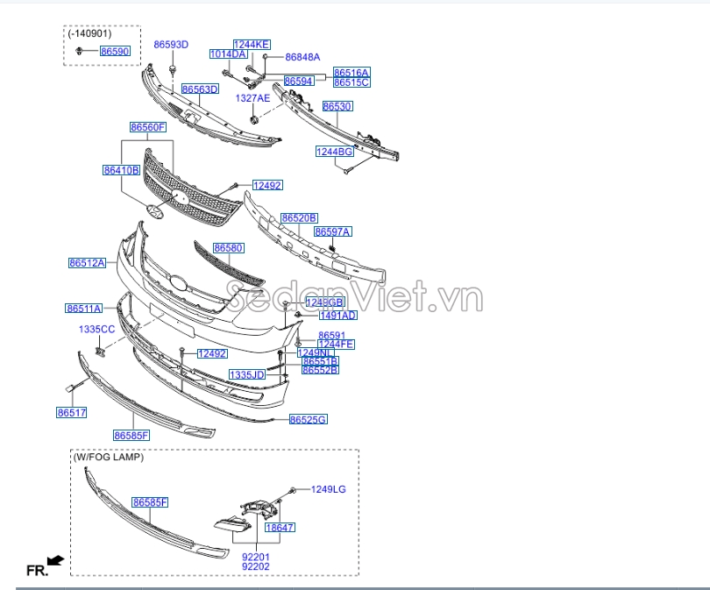Screen dimensions: 710x590
Task: Click the oval emblem below the radiator grille
Action: [x=155, y=212]
